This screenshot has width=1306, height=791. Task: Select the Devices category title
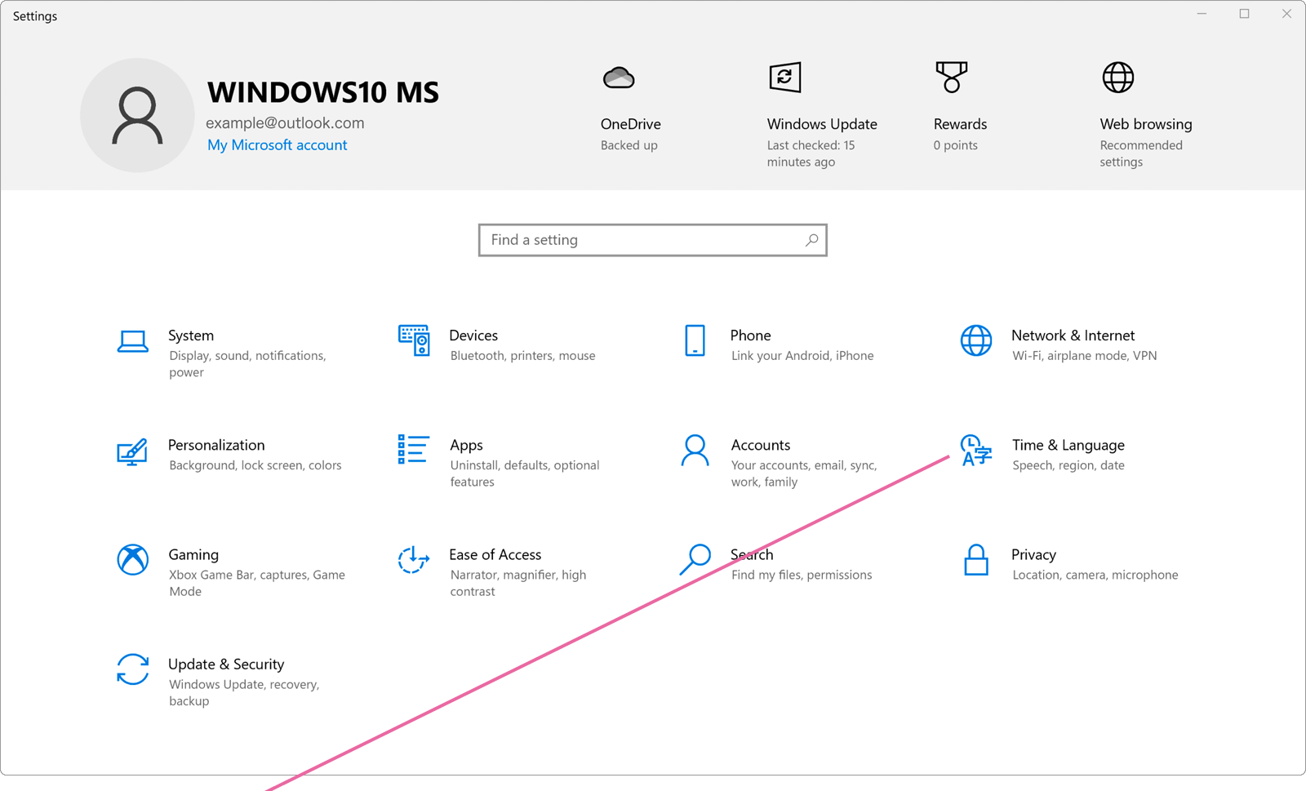473,336
